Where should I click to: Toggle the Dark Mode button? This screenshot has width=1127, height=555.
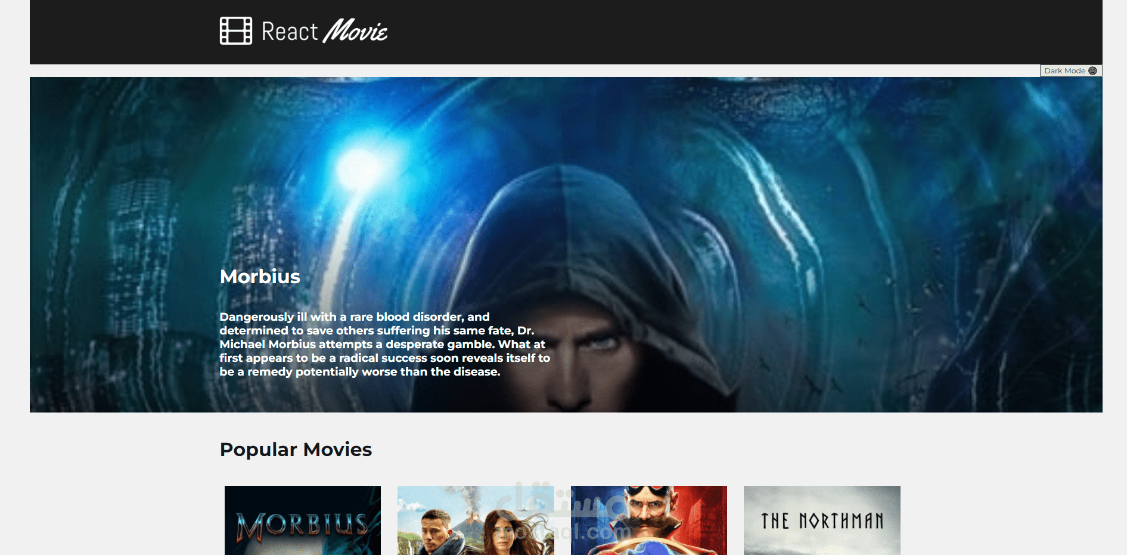[1071, 70]
